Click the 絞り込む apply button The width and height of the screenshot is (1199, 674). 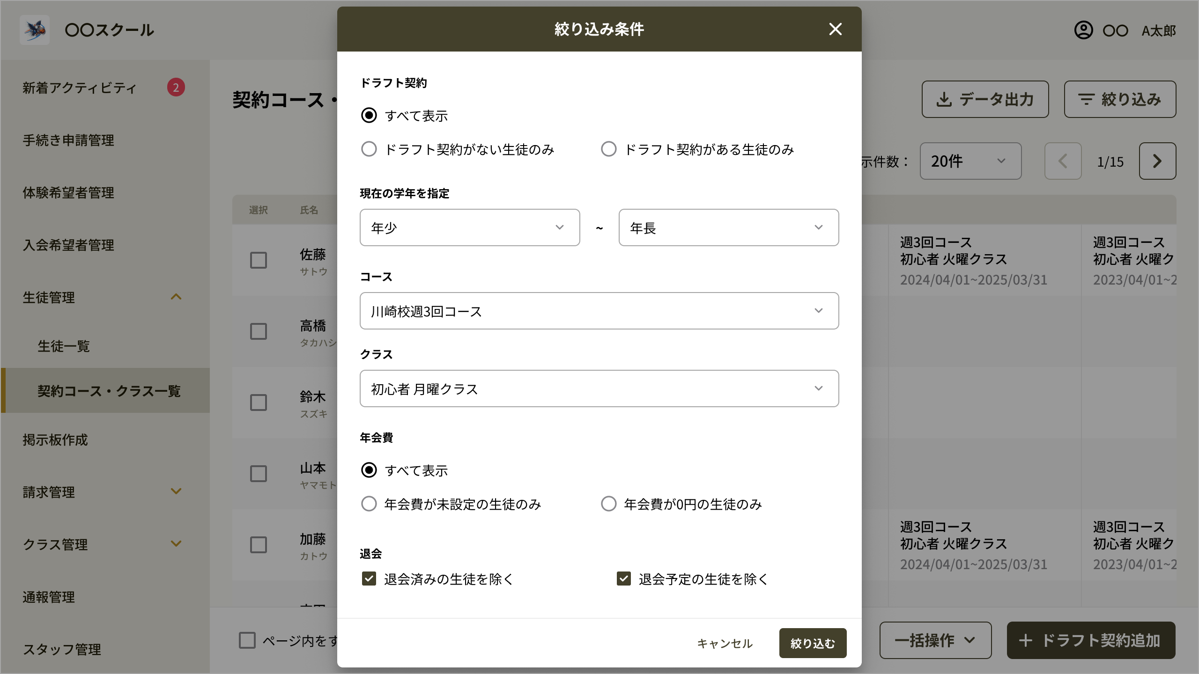pyautogui.click(x=813, y=643)
